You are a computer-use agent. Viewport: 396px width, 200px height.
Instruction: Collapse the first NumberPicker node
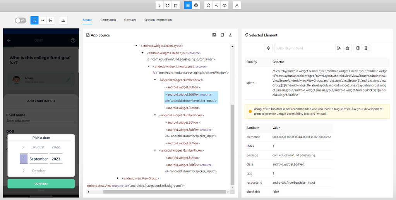[155, 80]
